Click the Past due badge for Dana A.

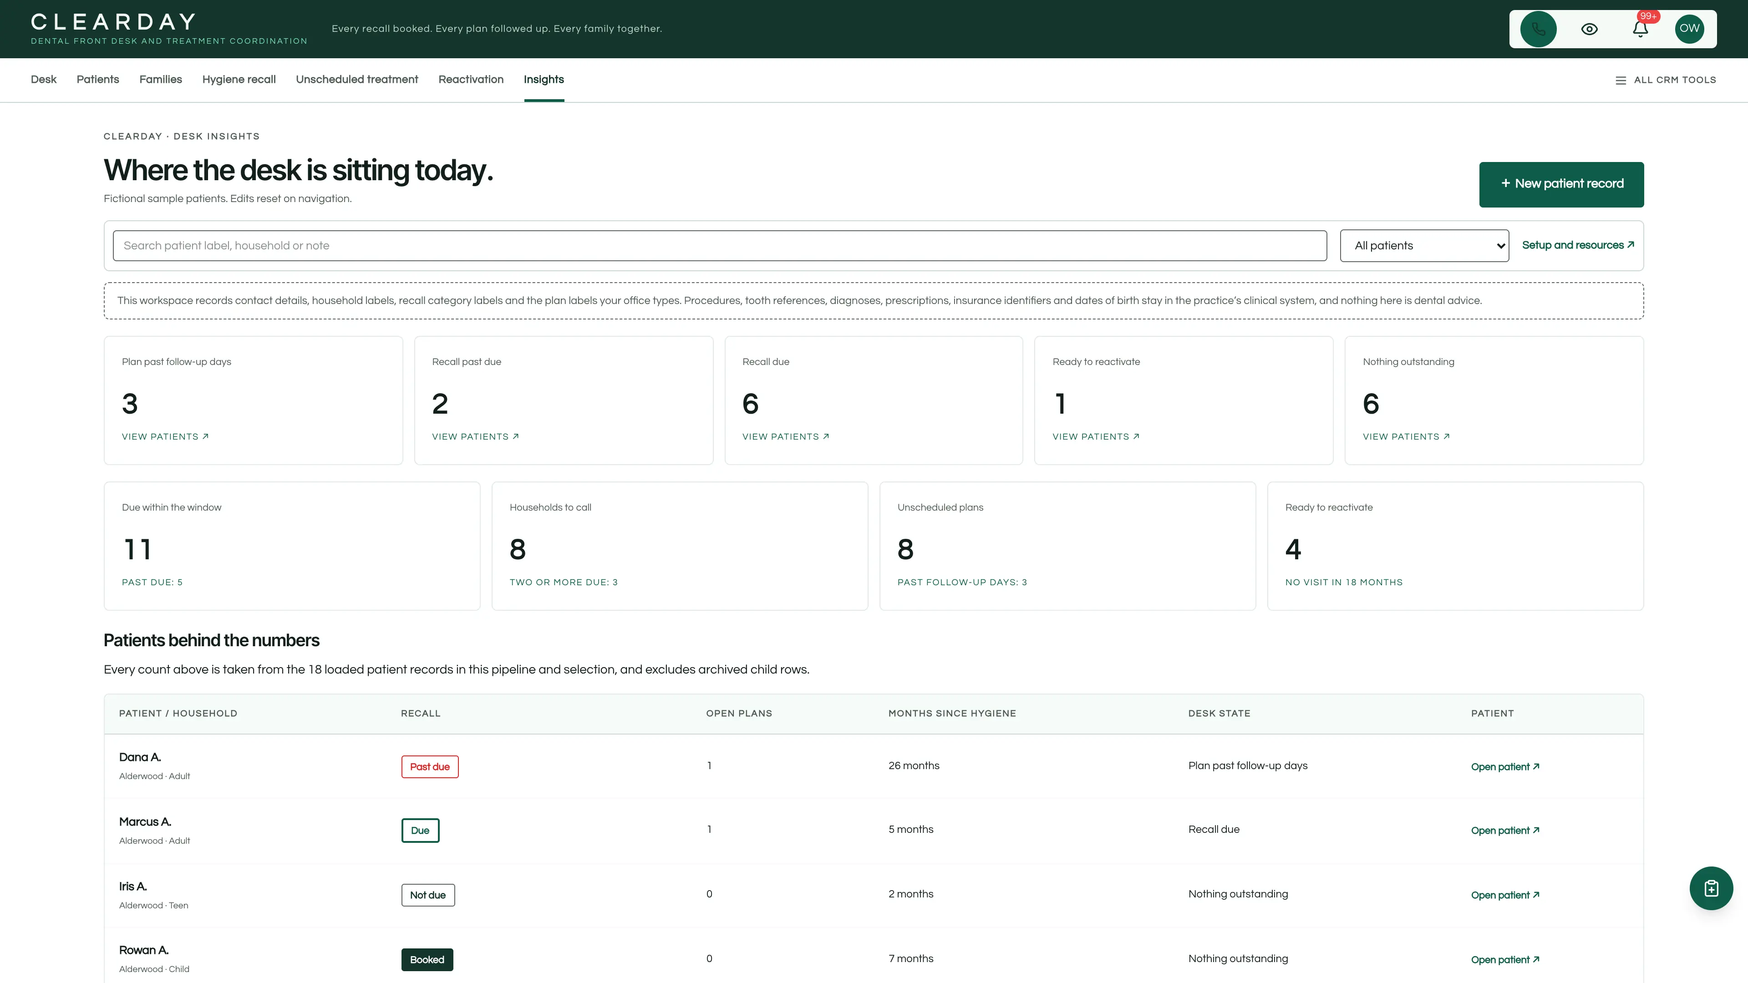(x=430, y=766)
